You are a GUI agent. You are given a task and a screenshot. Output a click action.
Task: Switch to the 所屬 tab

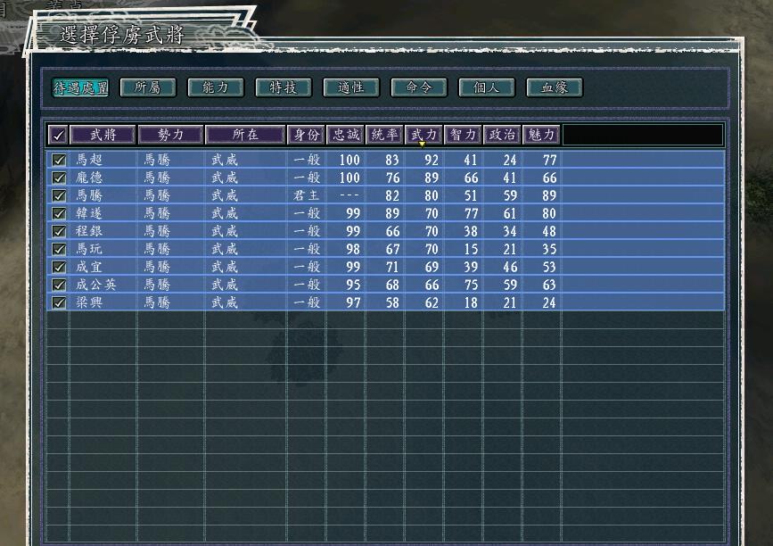click(148, 87)
